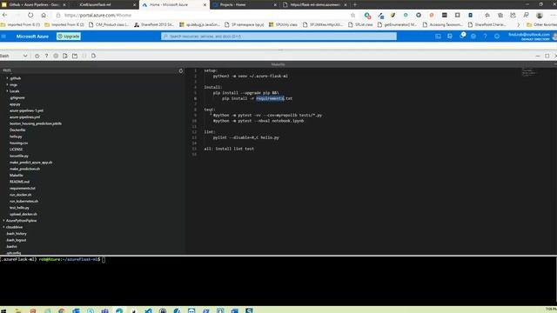Expand the clouddrive folder
This screenshot has width=557, height=313.
3,227
